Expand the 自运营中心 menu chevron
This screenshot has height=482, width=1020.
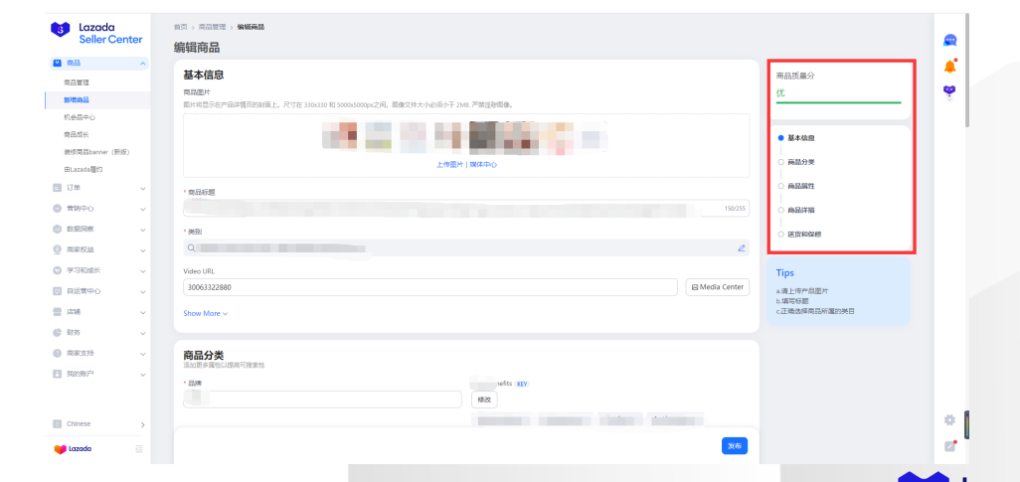point(142,291)
